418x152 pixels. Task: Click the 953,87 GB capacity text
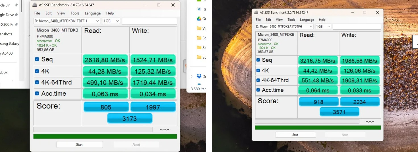(x=266, y=52)
